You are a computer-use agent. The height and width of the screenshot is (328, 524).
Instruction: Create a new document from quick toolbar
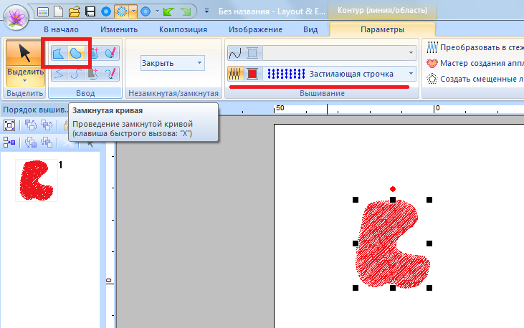click(x=58, y=11)
